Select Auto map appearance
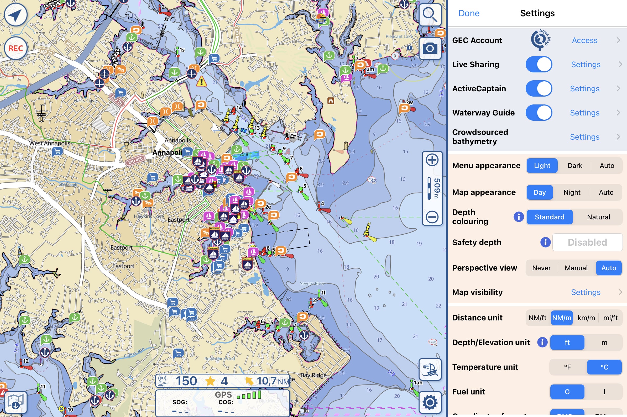The image size is (627, 417). coord(606,192)
